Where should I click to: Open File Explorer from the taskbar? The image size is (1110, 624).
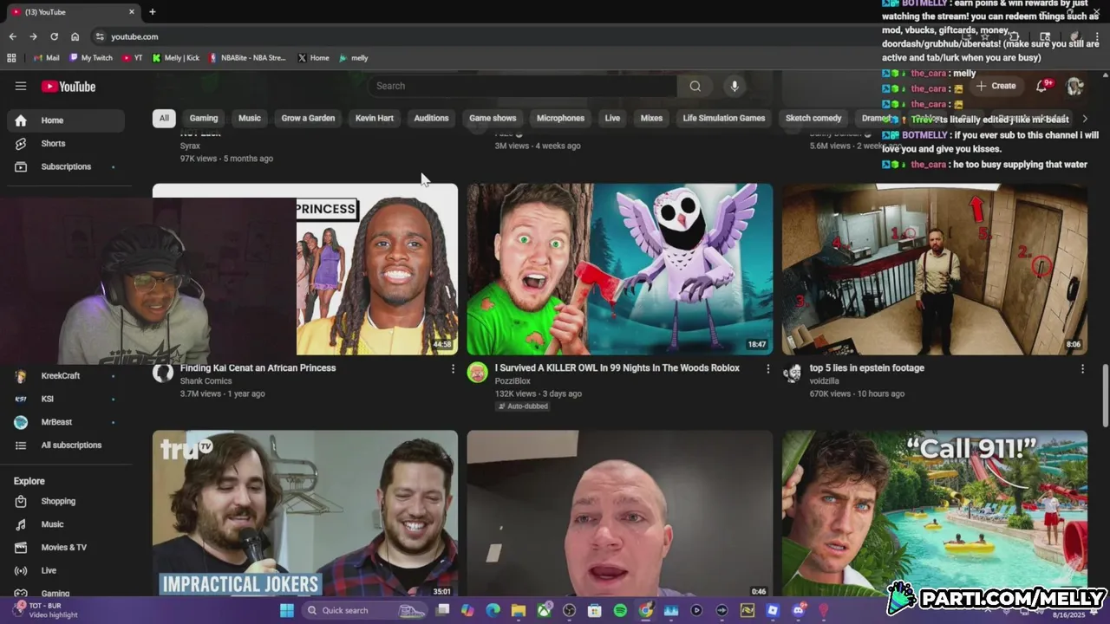click(518, 610)
